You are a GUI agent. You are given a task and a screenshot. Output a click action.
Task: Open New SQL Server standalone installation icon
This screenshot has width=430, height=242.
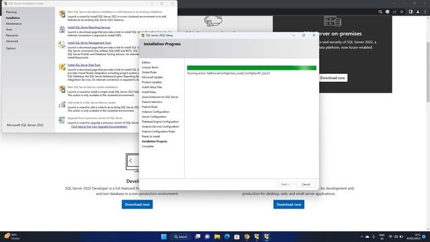(x=62, y=13)
